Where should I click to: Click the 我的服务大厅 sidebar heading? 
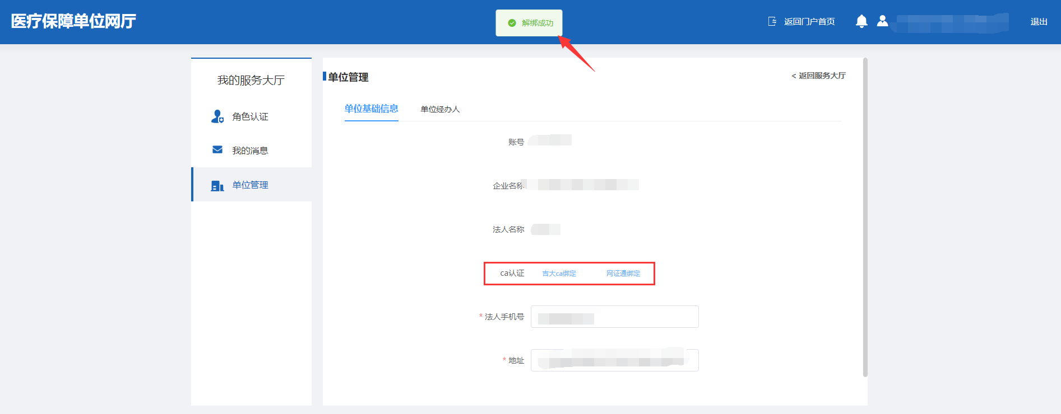click(x=251, y=81)
